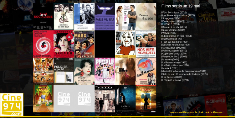235x118 pixels.
Task: Select the Volver movie poster
Action: [64, 44]
